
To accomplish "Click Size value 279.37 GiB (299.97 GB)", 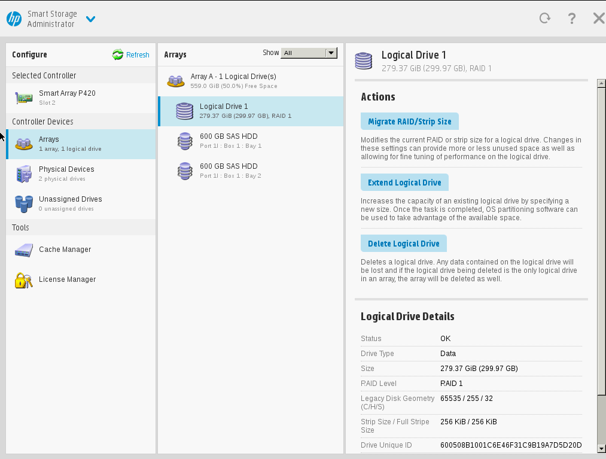I will [x=479, y=369].
